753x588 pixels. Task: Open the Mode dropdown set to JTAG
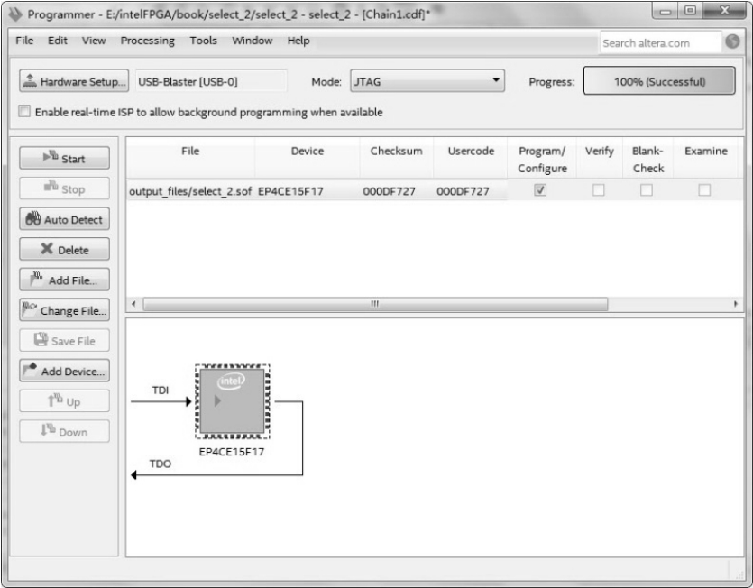[x=427, y=80]
